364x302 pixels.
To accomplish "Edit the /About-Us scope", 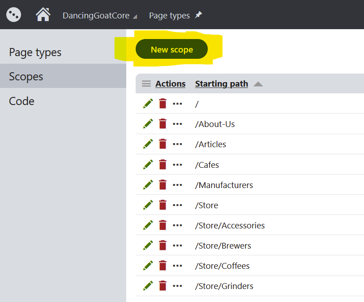I will [148, 124].
